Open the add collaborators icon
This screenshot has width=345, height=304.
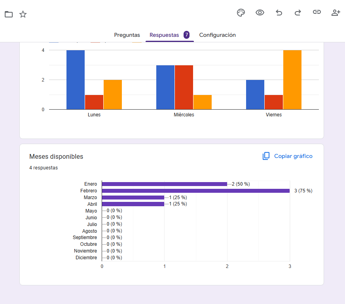[336, 13]
